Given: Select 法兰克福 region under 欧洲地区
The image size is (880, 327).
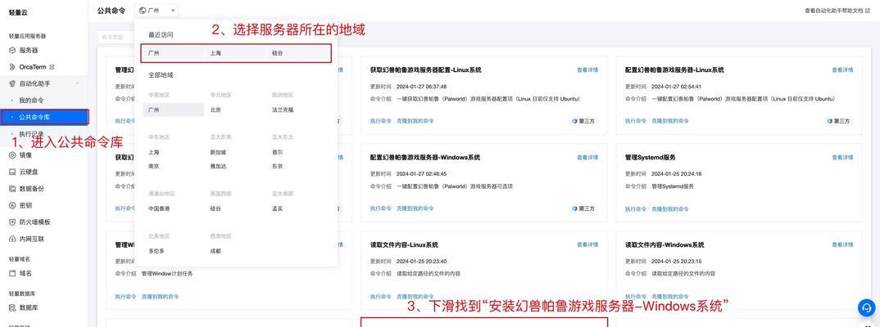Looking at the screenshot, I should tap(283, 110).
